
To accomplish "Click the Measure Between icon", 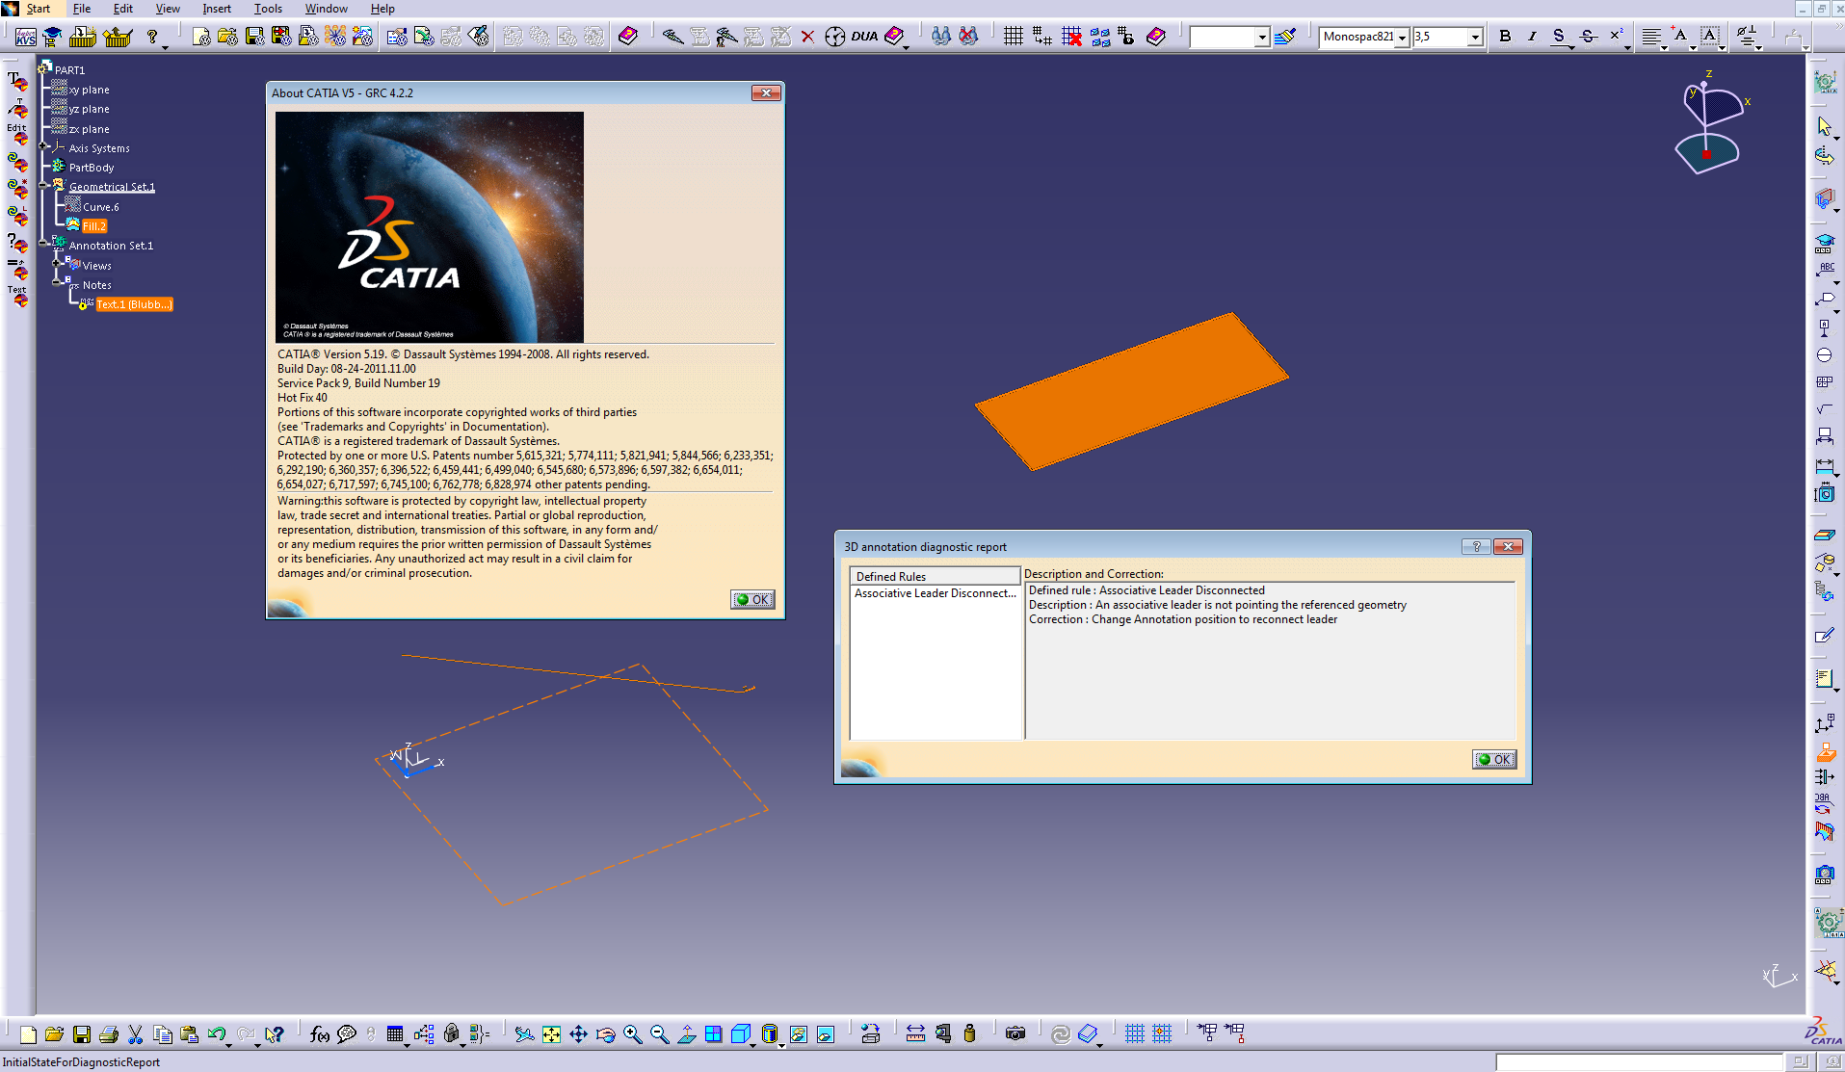I will (915, 1033).
